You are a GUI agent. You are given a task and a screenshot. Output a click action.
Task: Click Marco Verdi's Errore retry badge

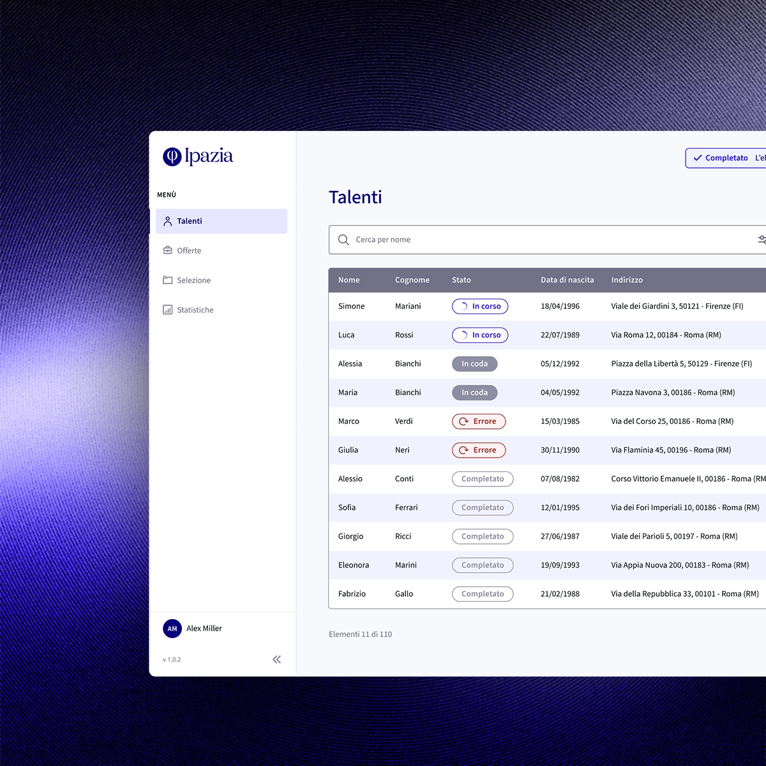click(x=479, y=421)
